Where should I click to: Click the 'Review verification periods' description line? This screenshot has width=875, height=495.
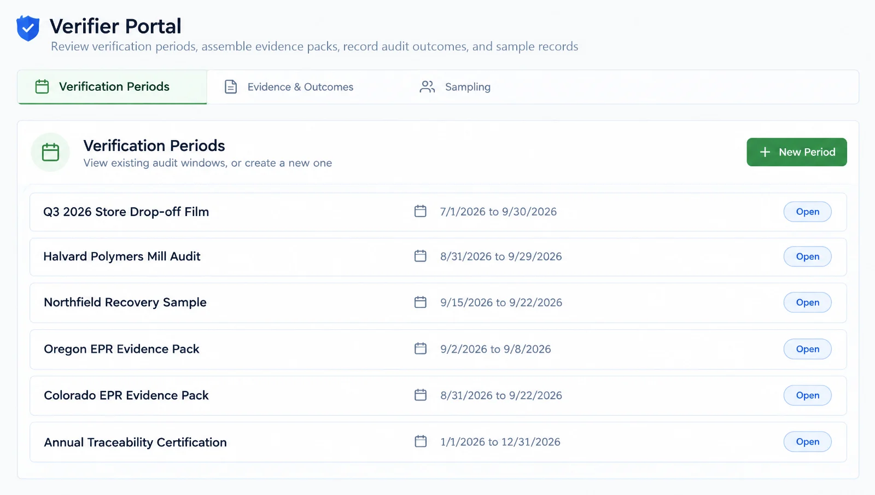click(314, 46)
